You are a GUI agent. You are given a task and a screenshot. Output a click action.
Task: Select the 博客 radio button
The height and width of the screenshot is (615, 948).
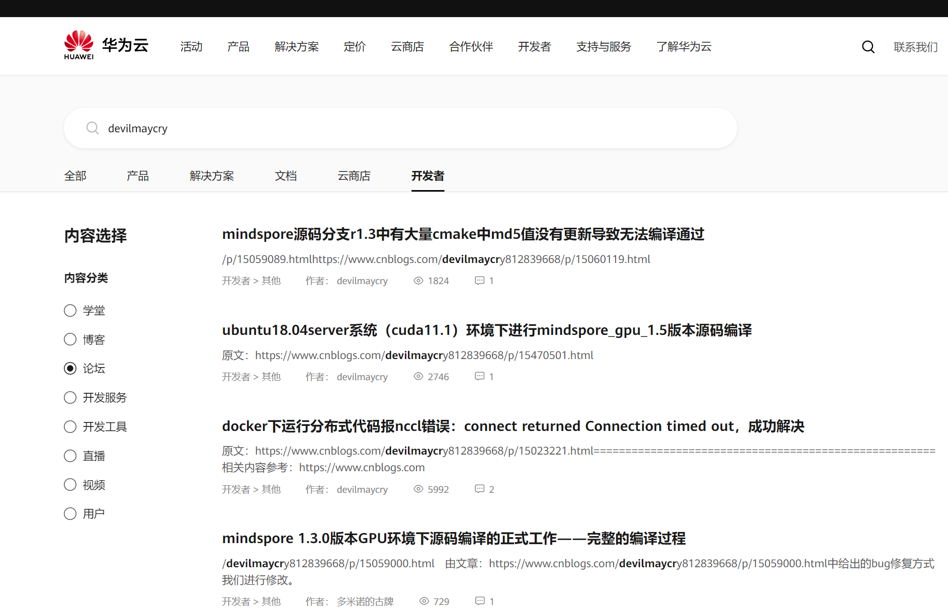click(x=70, y=339)
